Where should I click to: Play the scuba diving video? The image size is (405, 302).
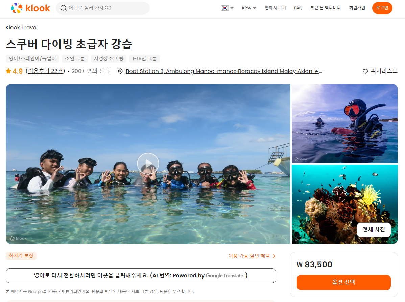click(148, 164)
